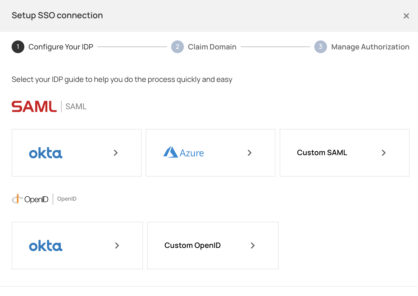Click the chevron next to Custom OpenID
Image resolution: width=418 pixels, height=296 pixels.
pos(253,246)
